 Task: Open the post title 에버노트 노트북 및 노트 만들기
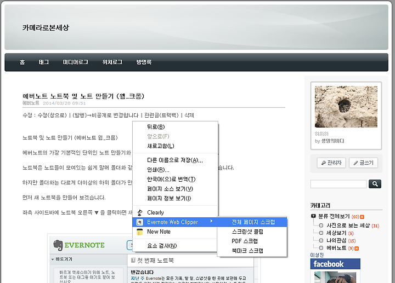(83, 96)
